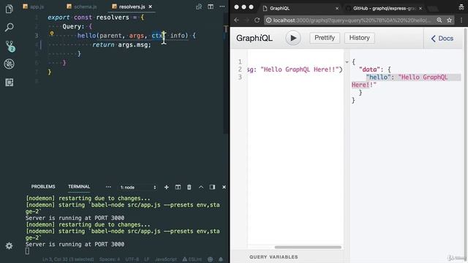Reload the page in the browser
Viewport: 468px width, 263px height.
pos(257,20)
